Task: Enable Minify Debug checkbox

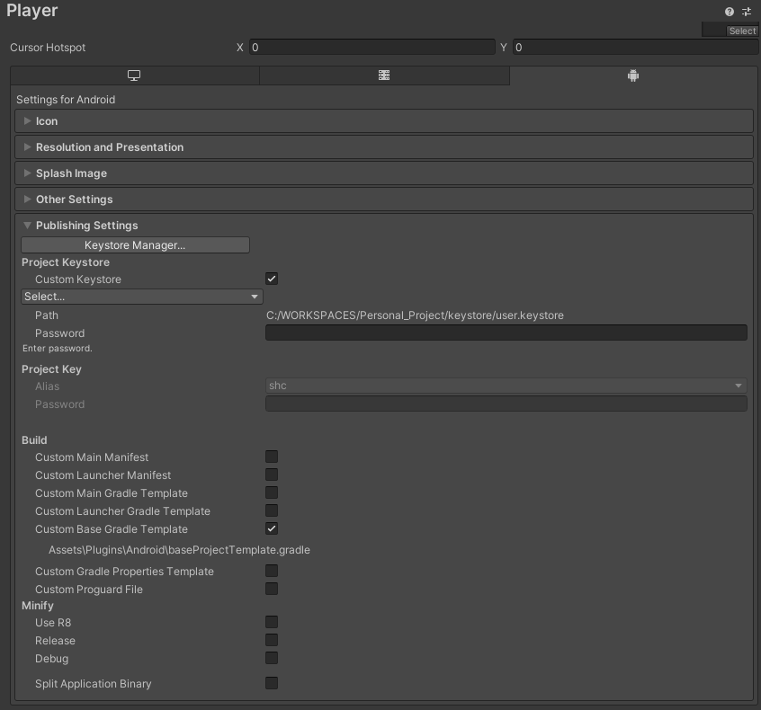Action: (272, 658)
